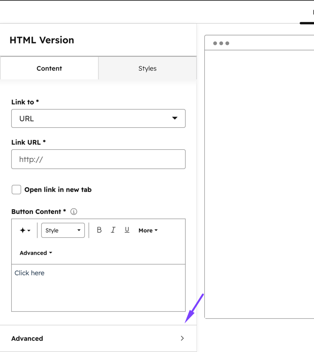
Task: Click the Link to dropdown arrow
Action: click(x=175, y=118)
